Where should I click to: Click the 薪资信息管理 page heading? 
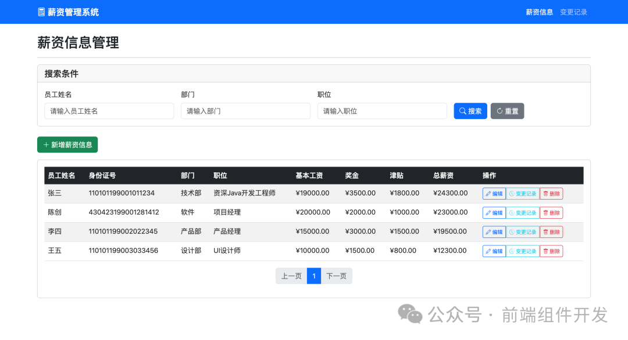click(78, 42)
